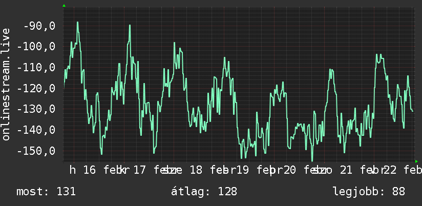The image size is (422, 206).
Task: Click the 'átlag: 128' average value
Action: 204,192
